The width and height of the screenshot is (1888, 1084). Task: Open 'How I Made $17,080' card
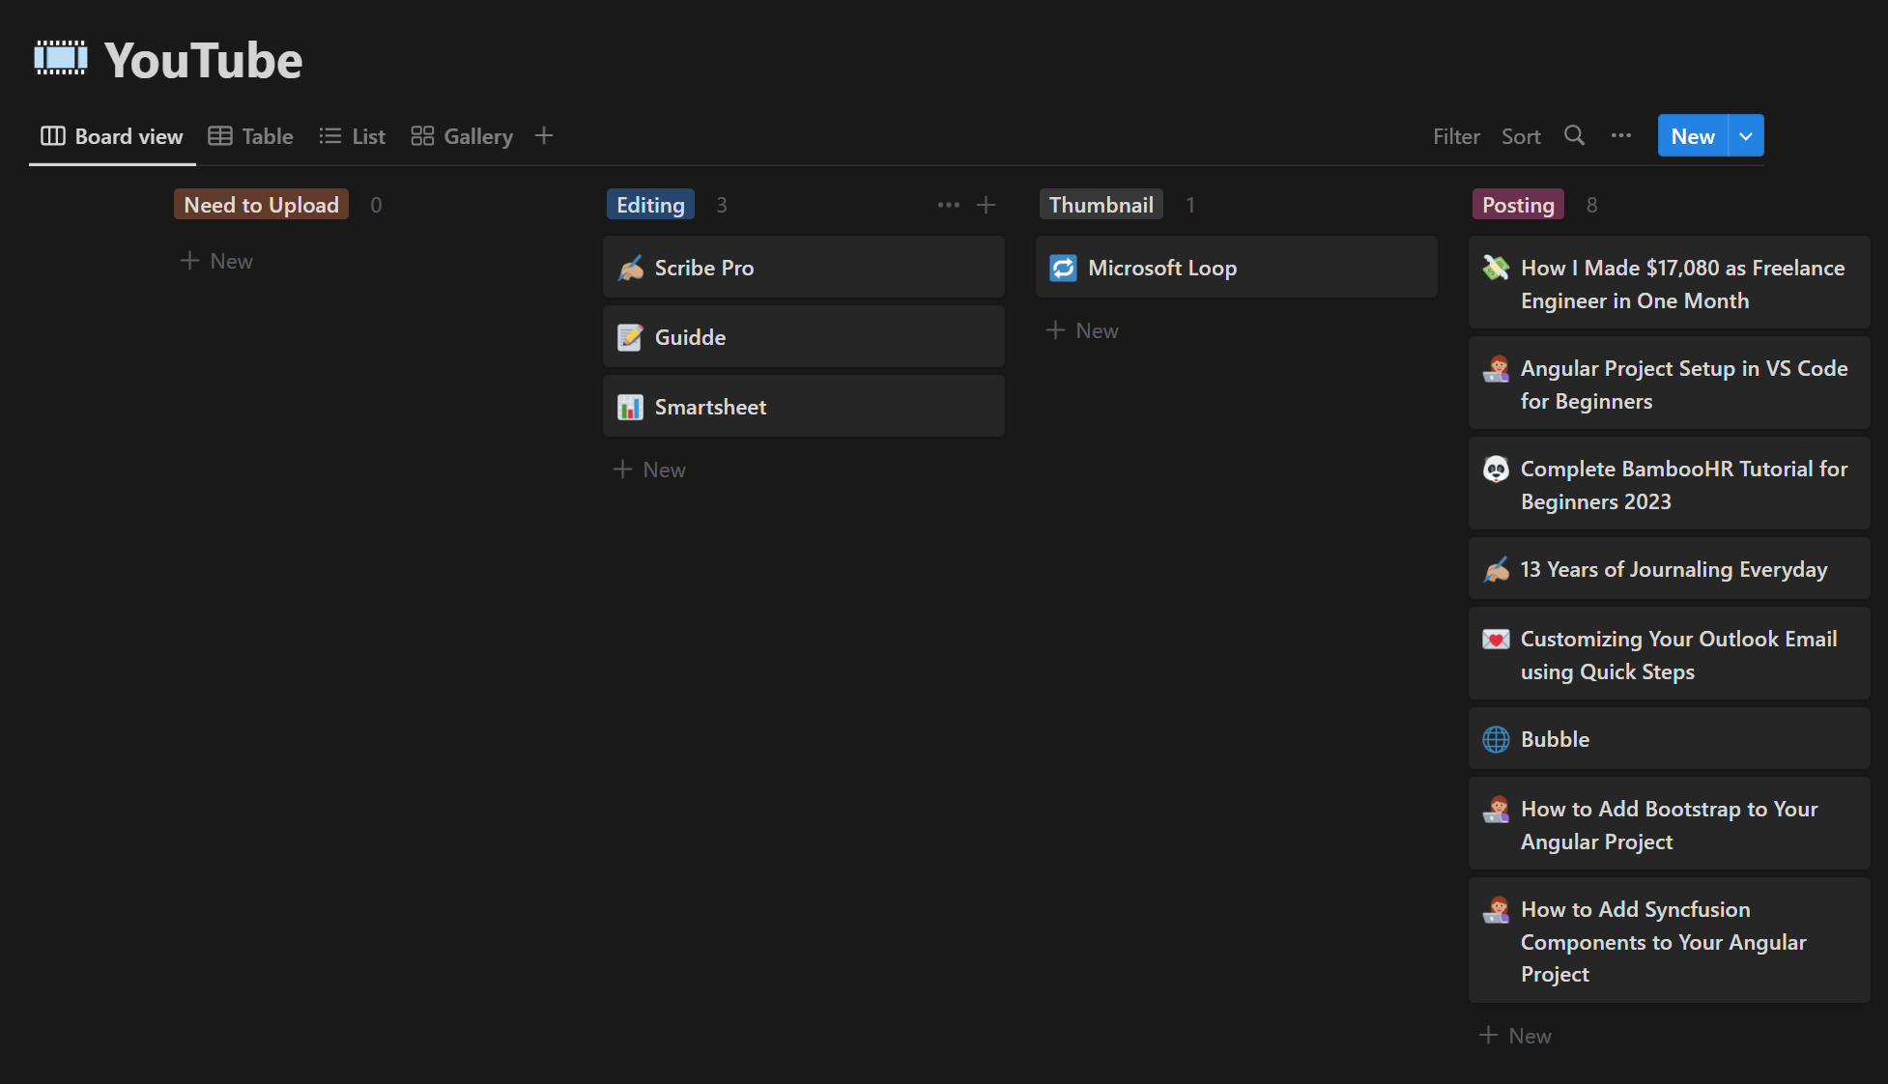click(1670, 283)
